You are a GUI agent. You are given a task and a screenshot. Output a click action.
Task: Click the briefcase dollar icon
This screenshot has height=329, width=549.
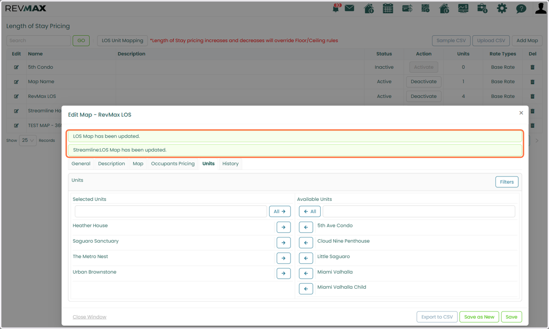[482, 8]
